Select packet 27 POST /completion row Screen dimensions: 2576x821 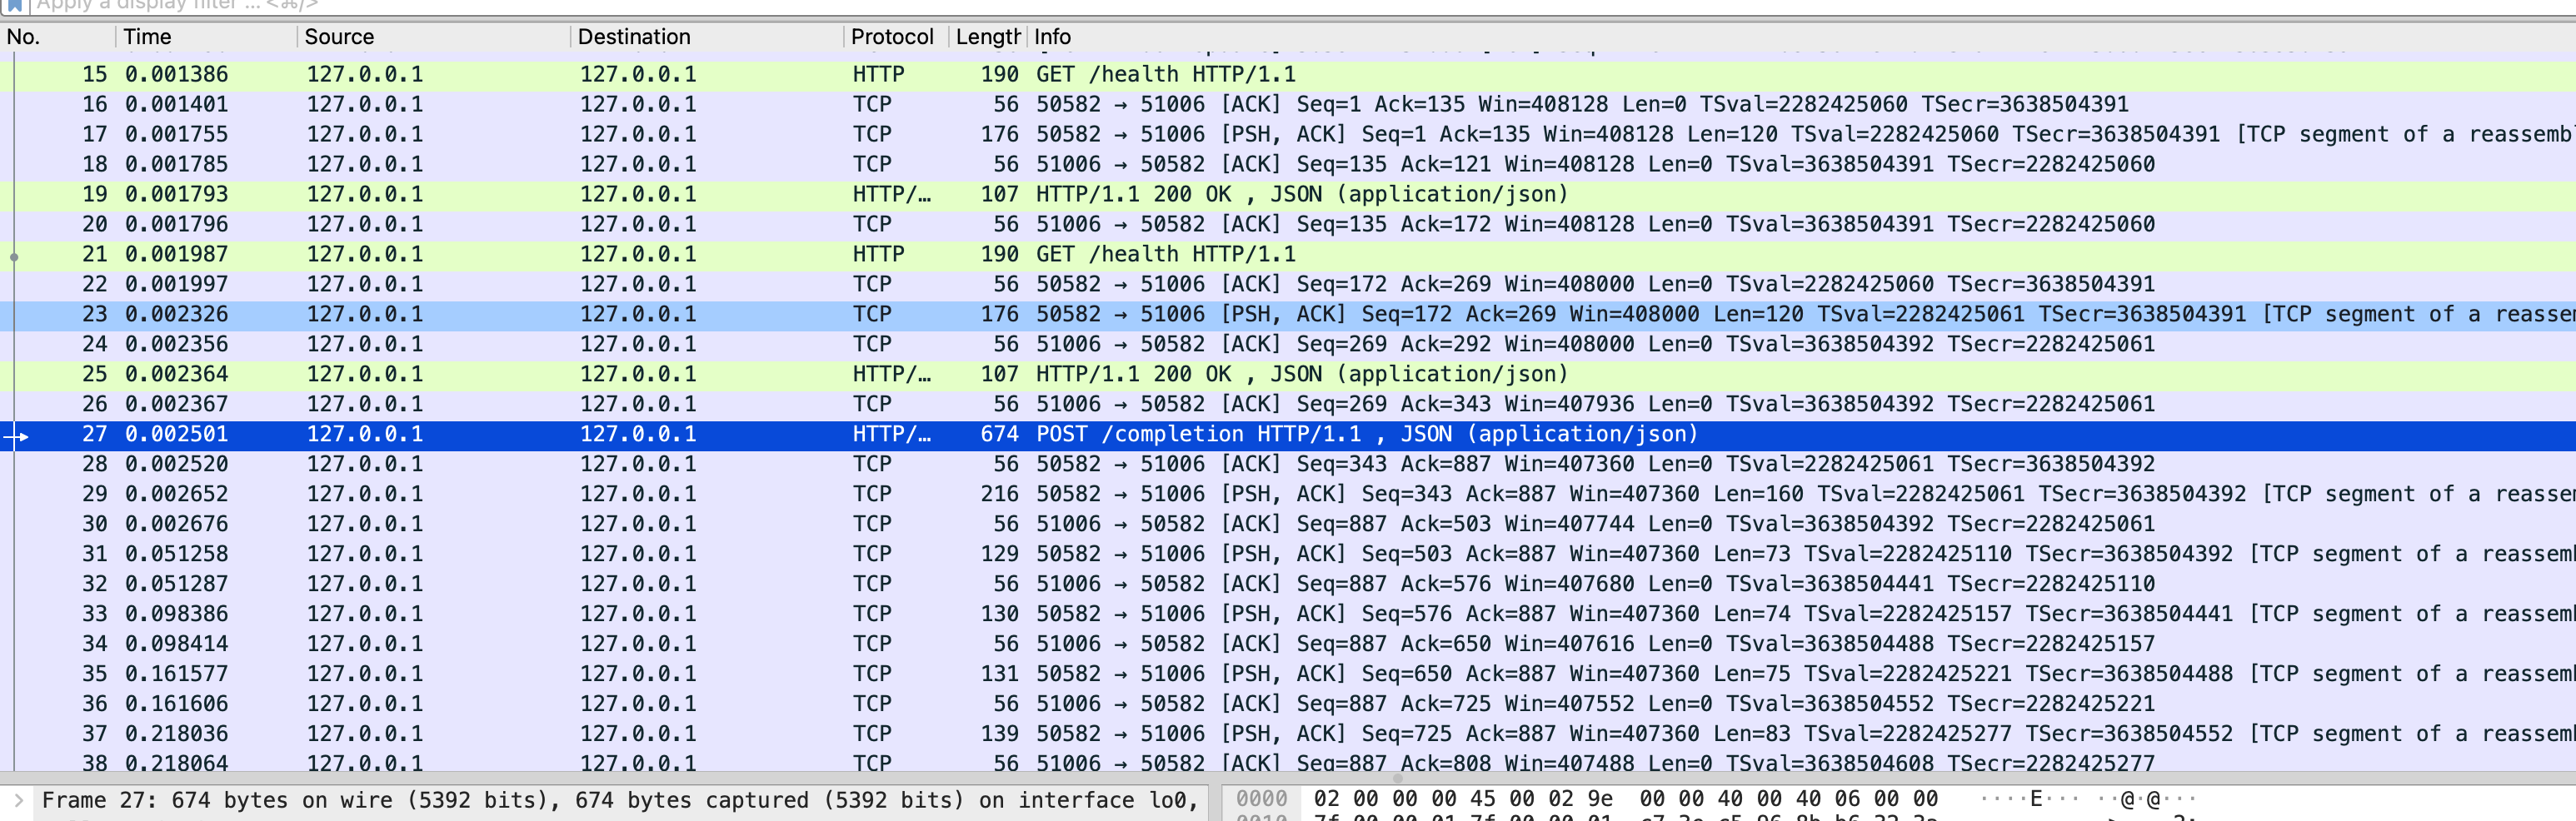point(1288,435)
